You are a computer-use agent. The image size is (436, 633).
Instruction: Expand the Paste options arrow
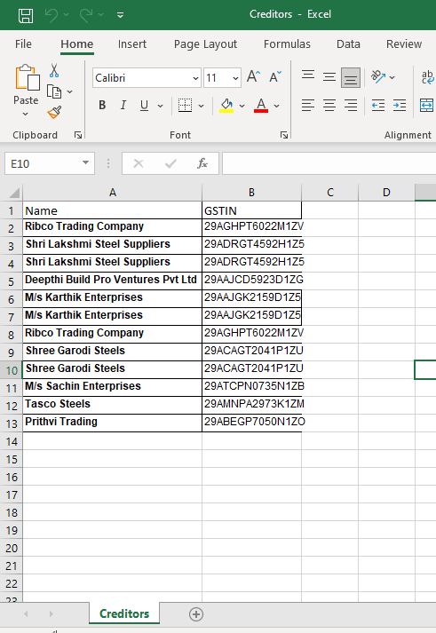click(x=26, y=115)
